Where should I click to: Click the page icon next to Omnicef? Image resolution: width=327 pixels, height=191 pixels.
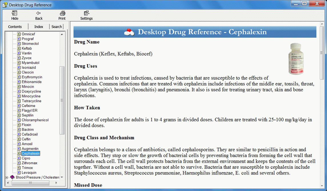19,34
